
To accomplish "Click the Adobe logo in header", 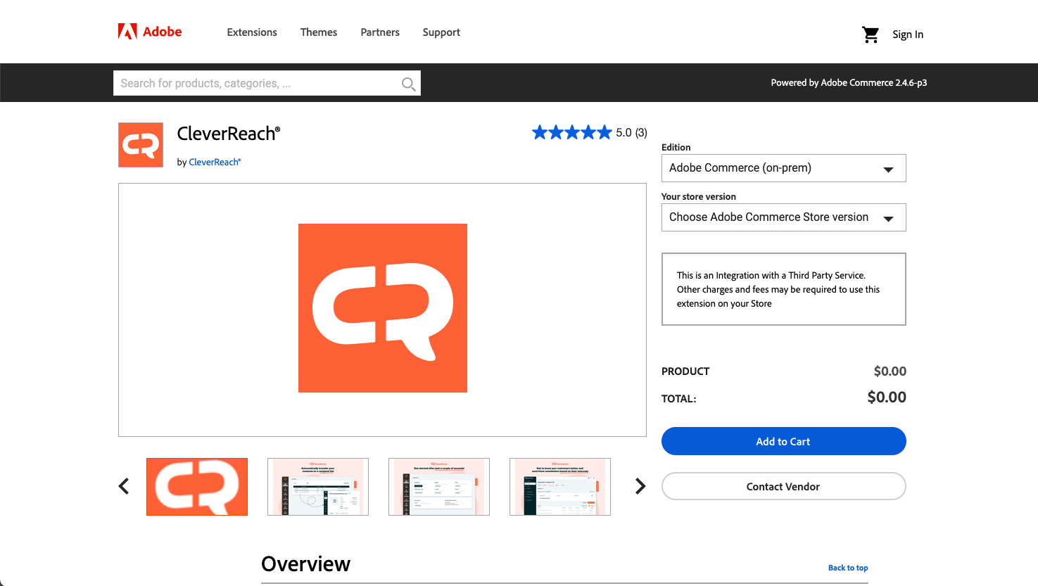I will 150,32.
